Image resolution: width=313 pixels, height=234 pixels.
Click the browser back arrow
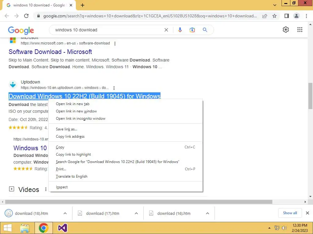click(x=7, y=16)
